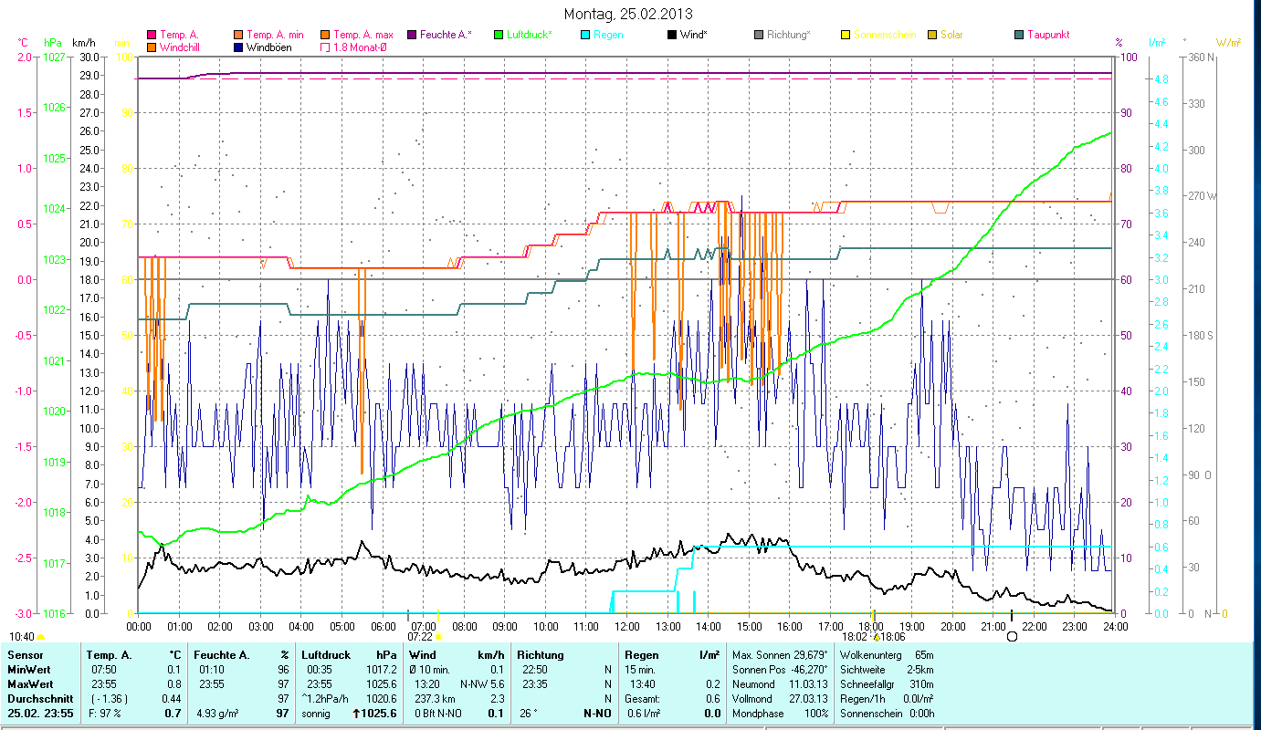Click the Richtung legend label
This screenshot has width=1261, height=730.
click(x=788, y=35)
